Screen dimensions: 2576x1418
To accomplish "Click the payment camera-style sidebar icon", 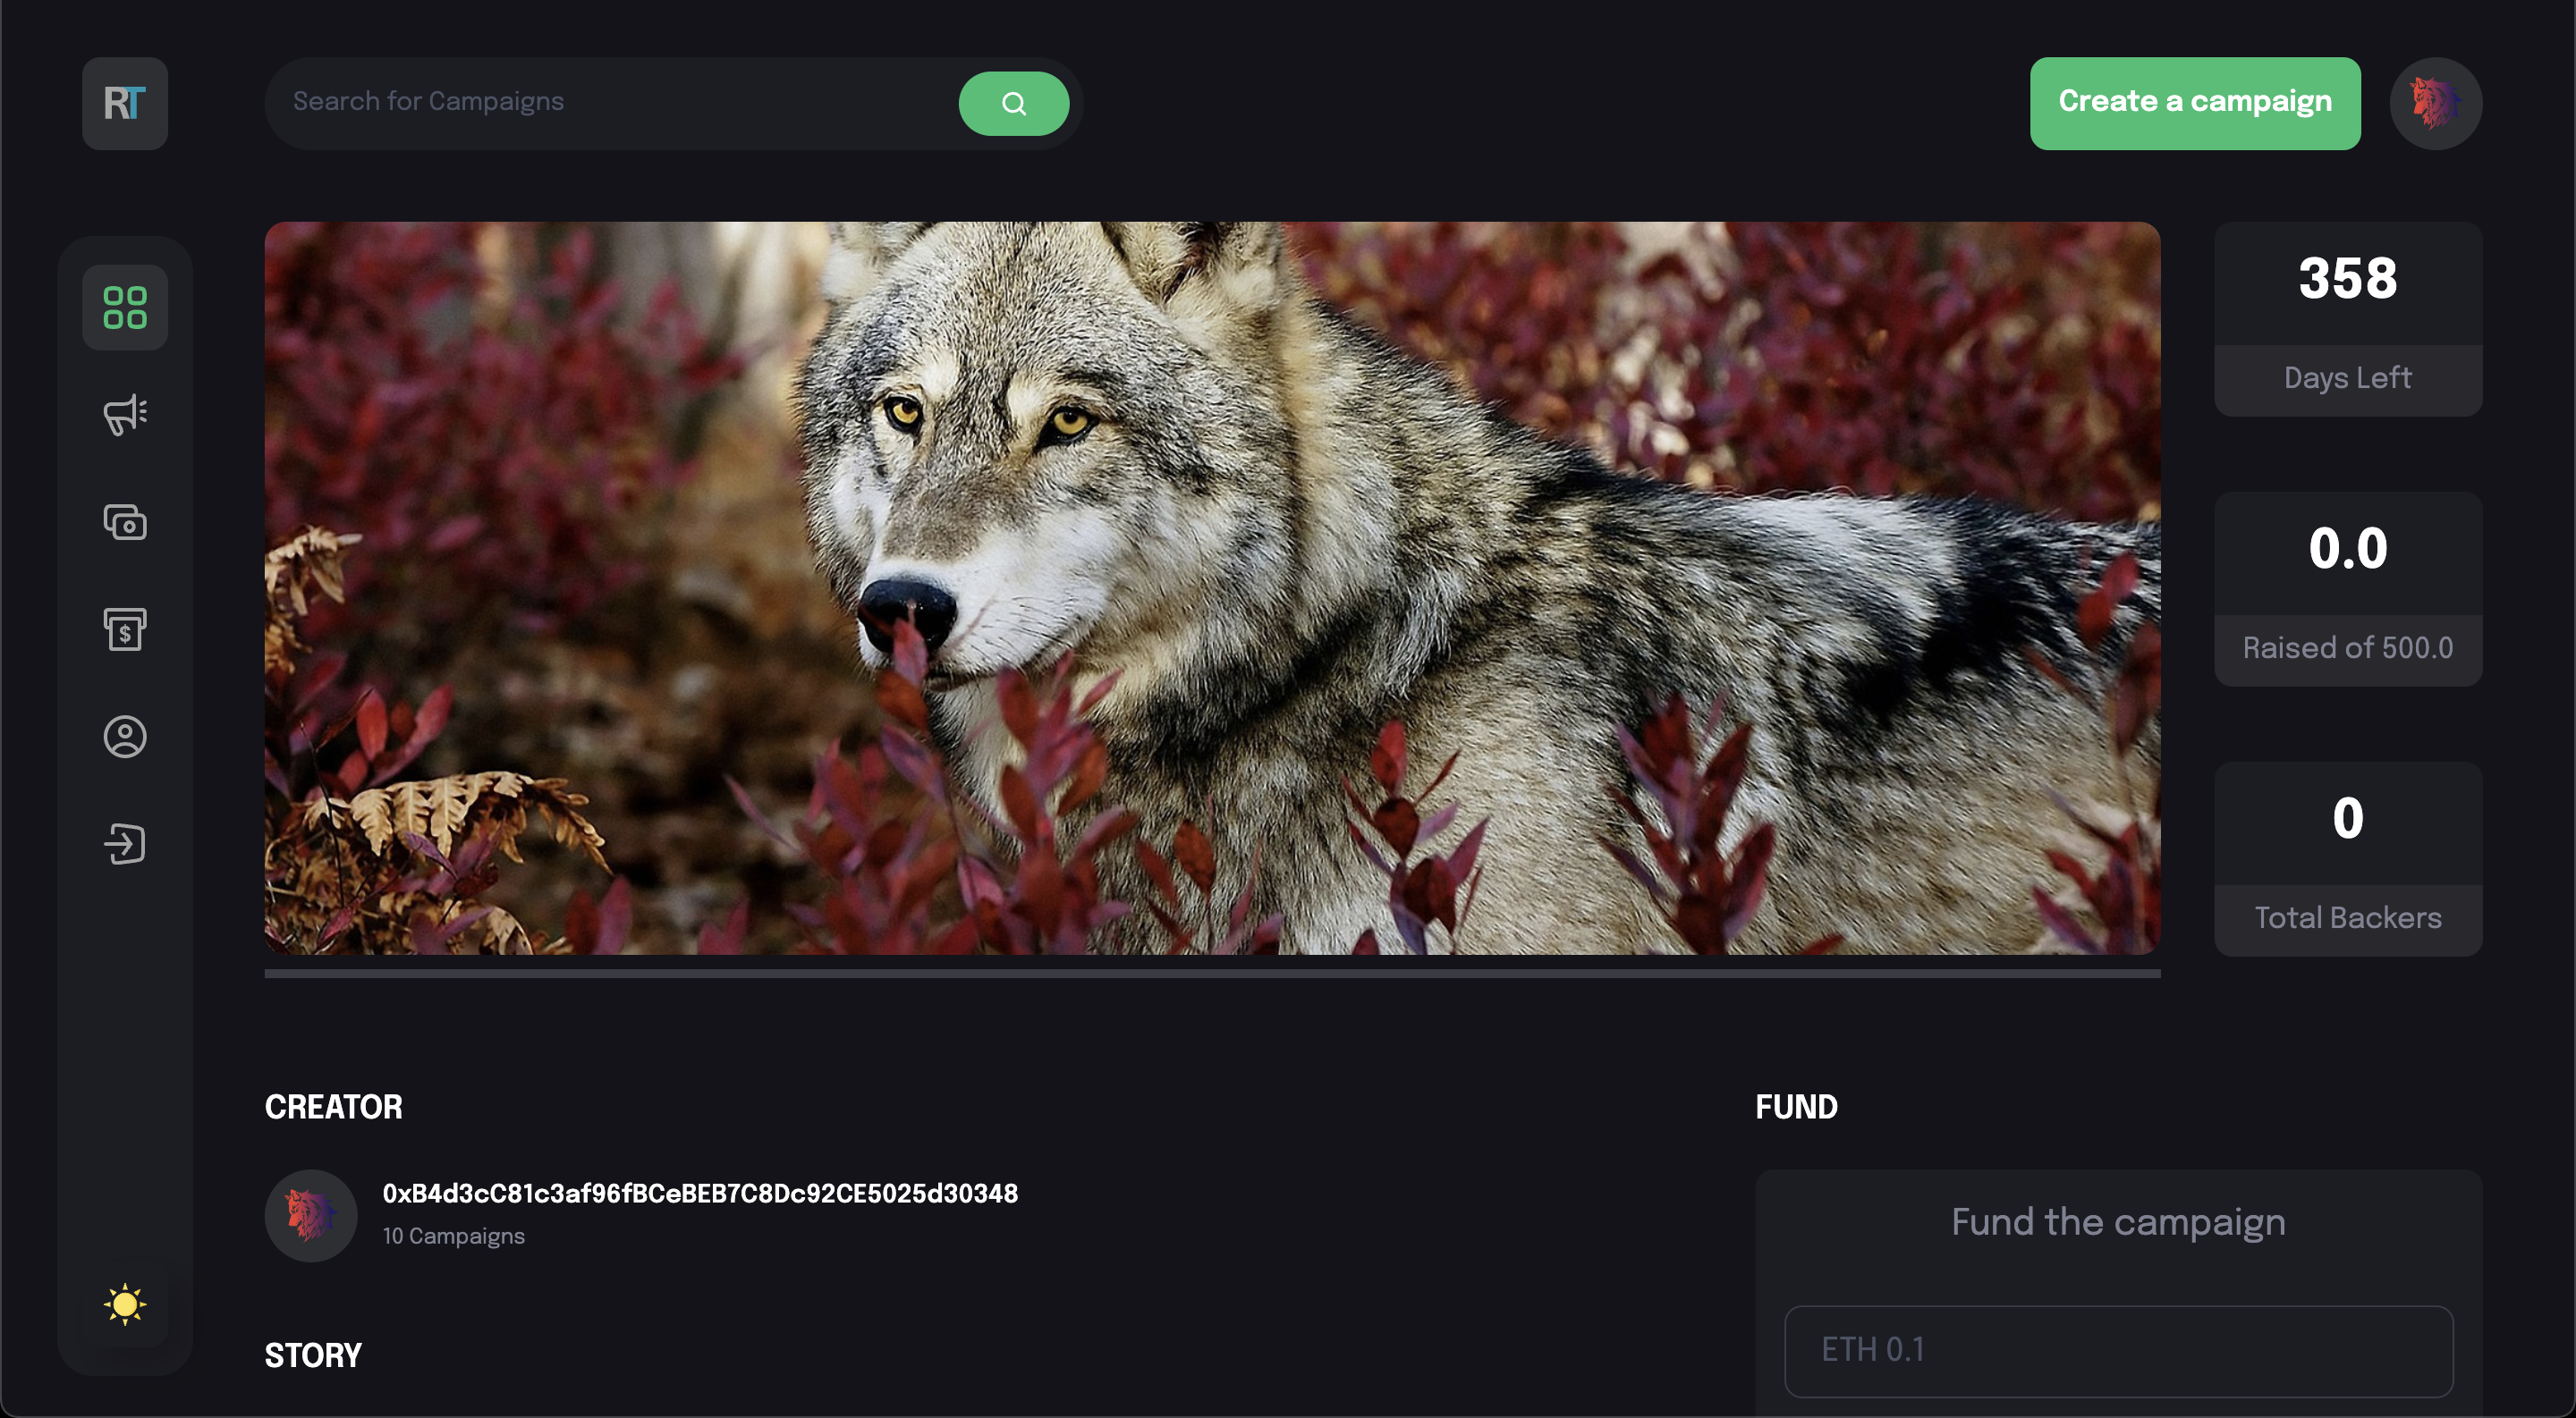I will tap(125, 521).
